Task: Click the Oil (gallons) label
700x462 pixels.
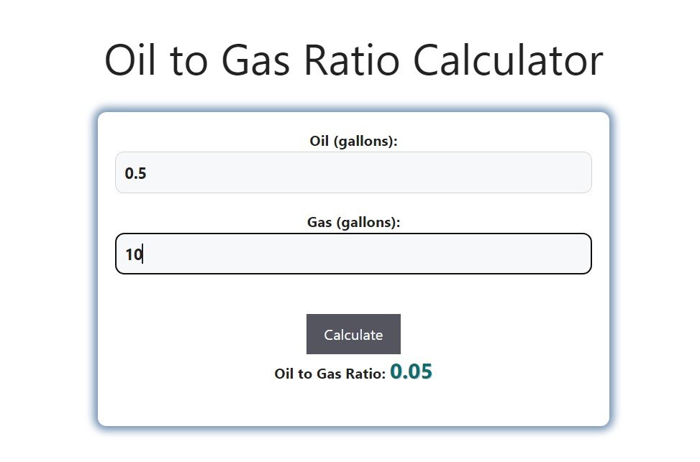Action: [353, 141]
